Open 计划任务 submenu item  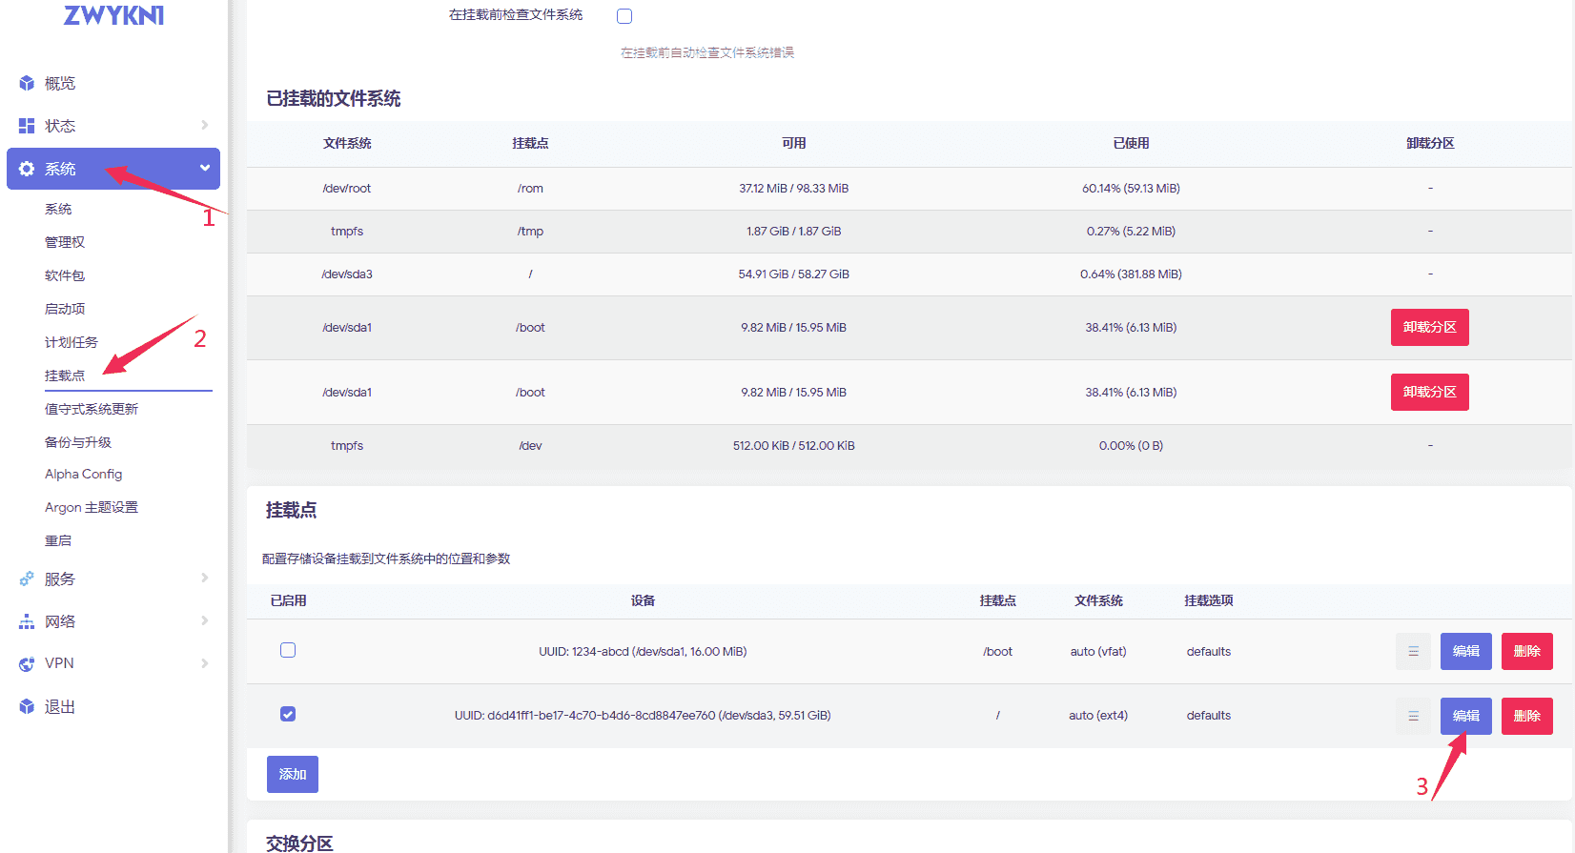coord(72,342)
